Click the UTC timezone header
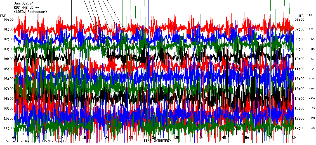This screenshot has width=316, height=145. [301, 16]
